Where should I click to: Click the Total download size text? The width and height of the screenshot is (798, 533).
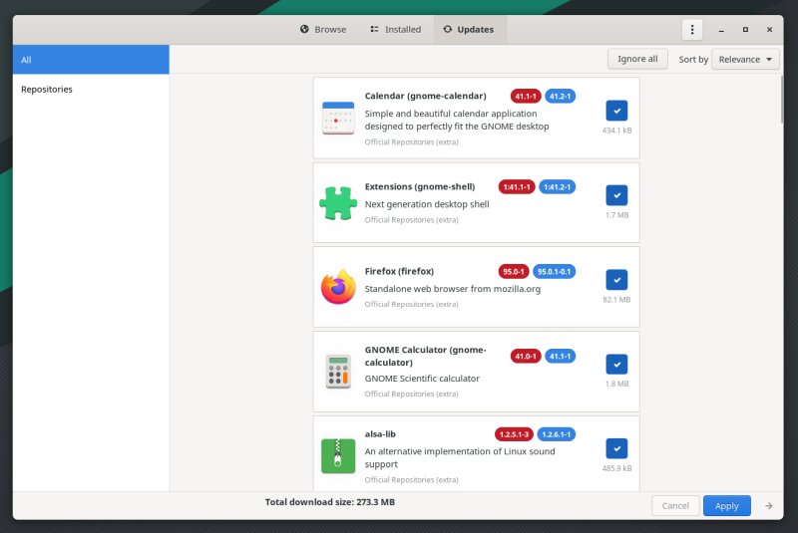pyautogui.click(x=330, y=502)
